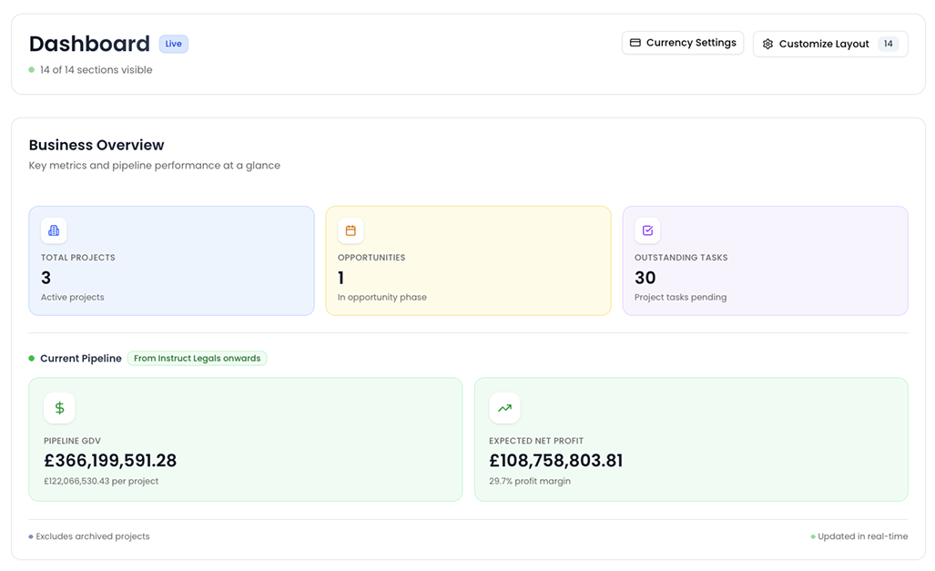Click the card icon in Currency Settings
The image size is (935, 571).
point(635,43)
